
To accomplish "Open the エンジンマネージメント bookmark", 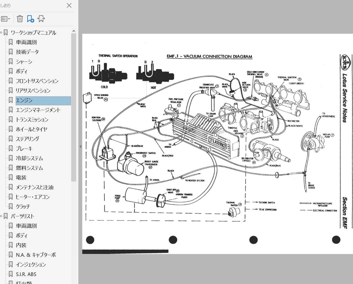I will pos(38,110).
